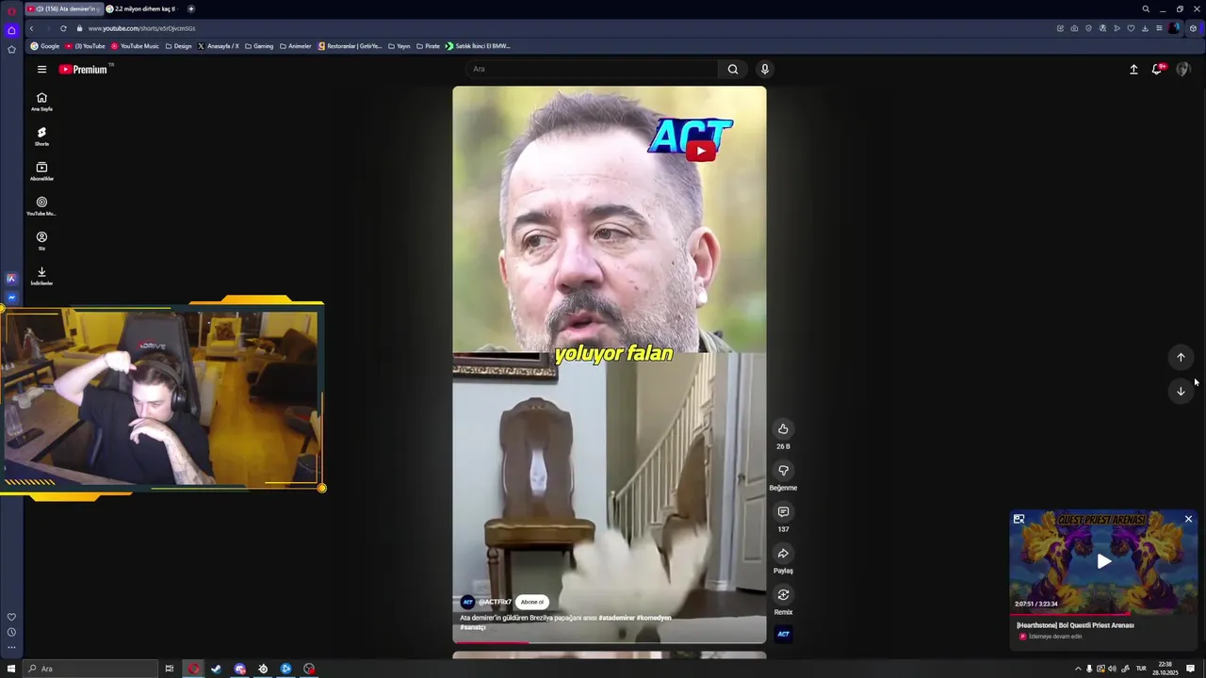Screen dimensions: 1206x678
Task: Open YouTube Music in the sidebar
Action: point(41,206)
